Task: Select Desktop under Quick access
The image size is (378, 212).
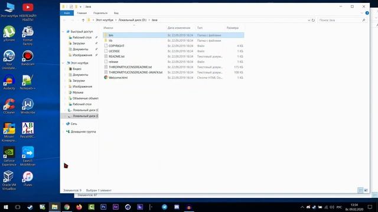Action: click(x=82, y=38)
